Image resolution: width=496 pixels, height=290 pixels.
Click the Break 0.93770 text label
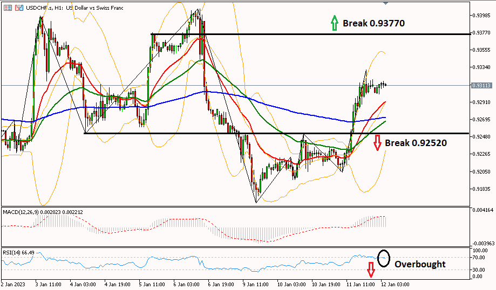(373, 23)
